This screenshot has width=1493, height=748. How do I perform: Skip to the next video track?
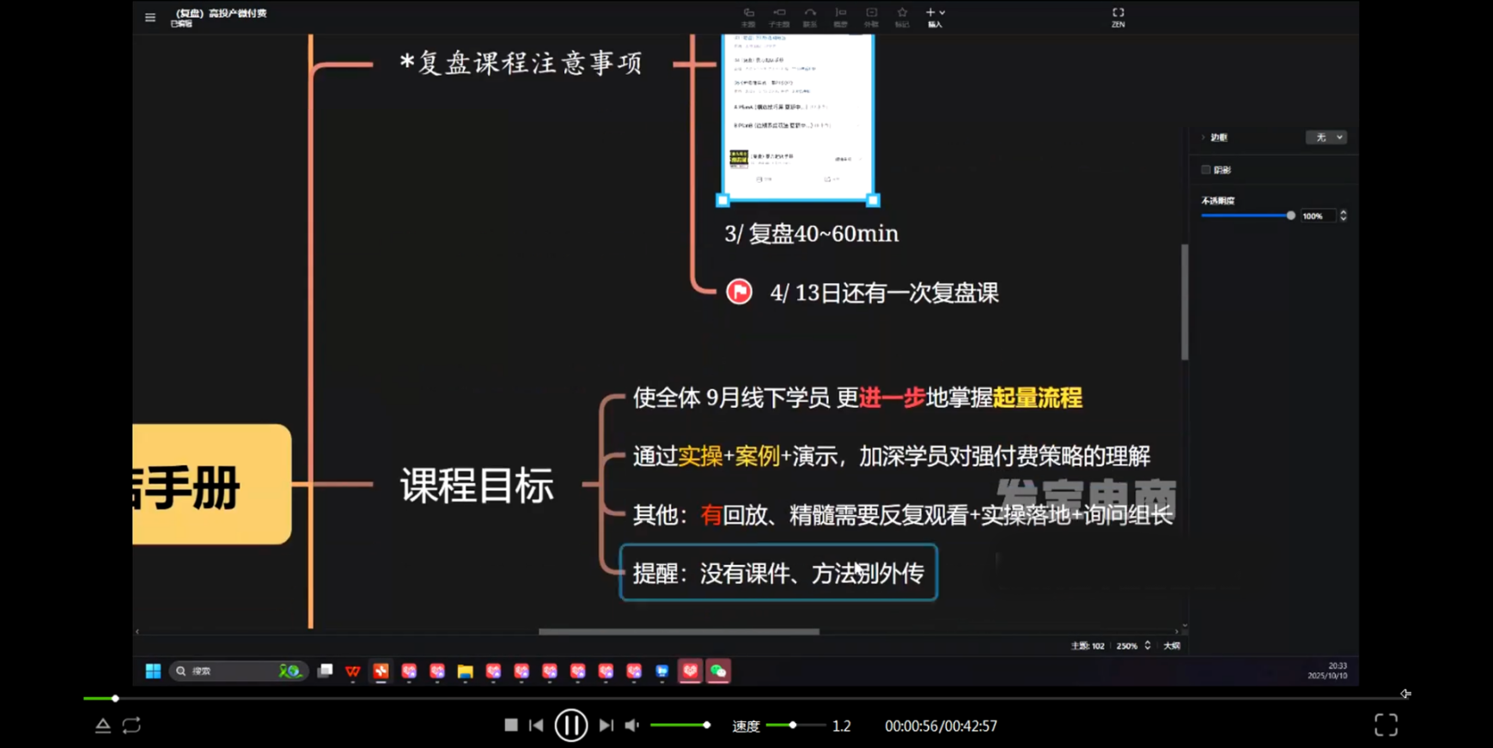tap(606, 726)
